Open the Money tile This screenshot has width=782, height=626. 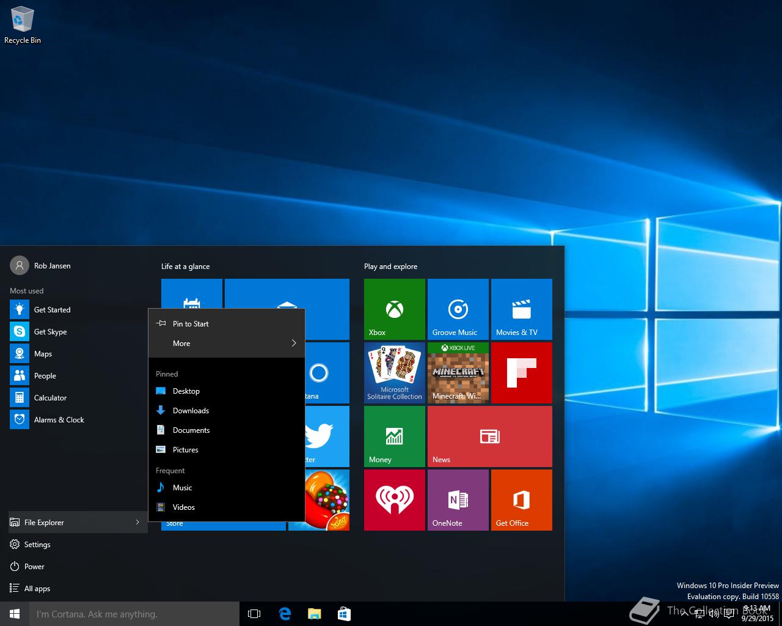[x=395, y=436]
